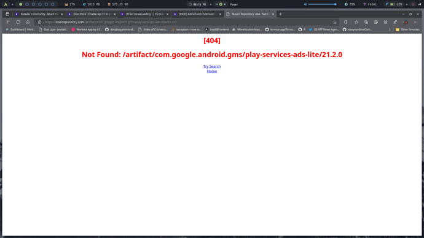Screen dimensions: 424x238
Task: Open the clock showing 08:15 PM
Action: 197,4
